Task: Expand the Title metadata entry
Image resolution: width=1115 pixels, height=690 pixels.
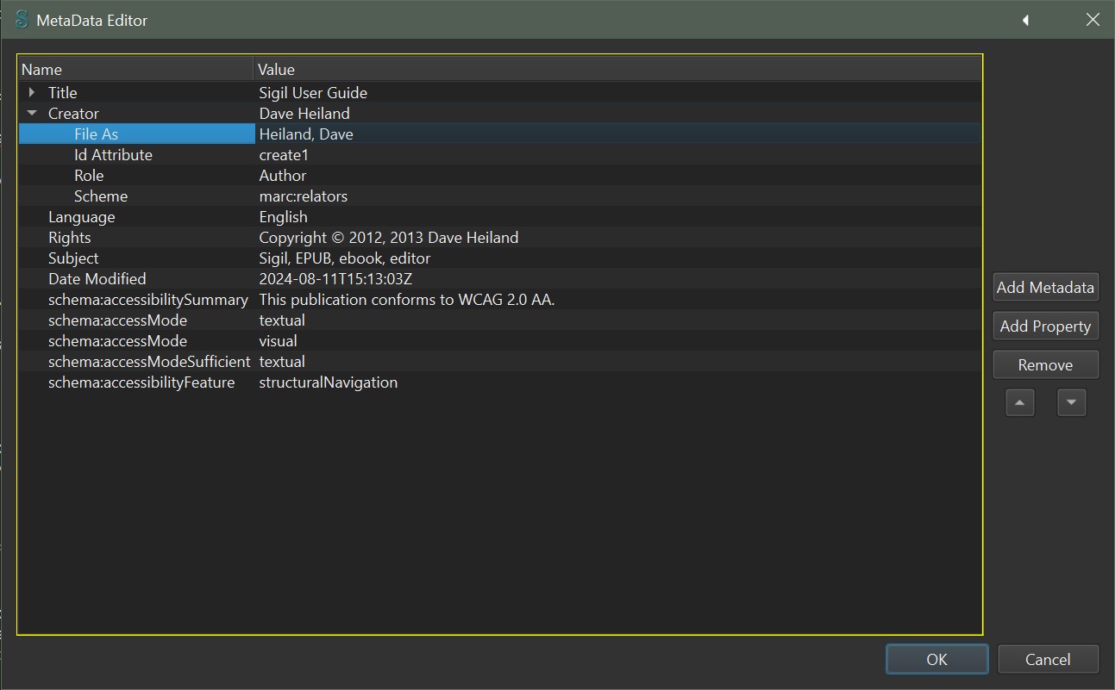Action: [x=32, y=92]
